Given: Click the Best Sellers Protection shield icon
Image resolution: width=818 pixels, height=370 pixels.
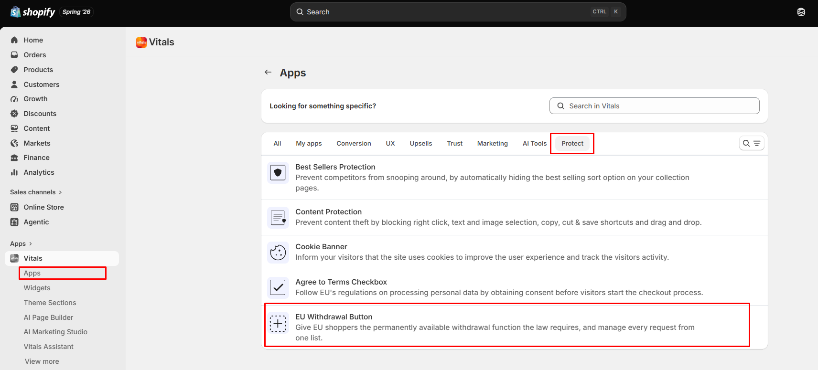Looking at the screenshot, I should [x=278, y=172].
